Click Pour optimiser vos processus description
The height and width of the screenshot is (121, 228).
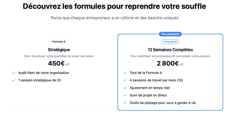170,56
